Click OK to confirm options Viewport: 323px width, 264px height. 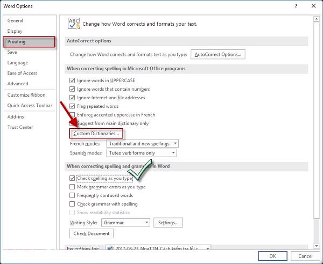(x=272, y=256)
